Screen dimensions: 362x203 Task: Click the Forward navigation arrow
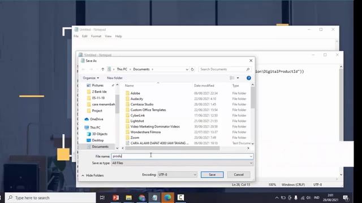click(x=91, y=69)
